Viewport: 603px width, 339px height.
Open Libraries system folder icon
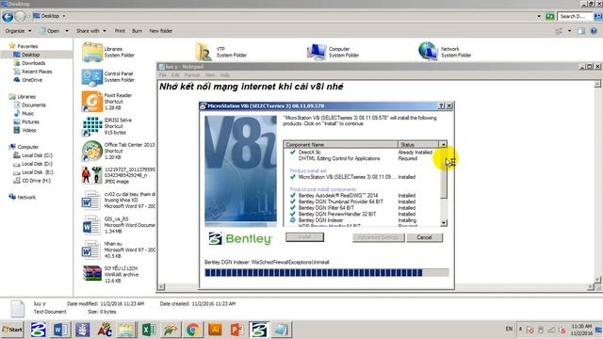point(92,52)
